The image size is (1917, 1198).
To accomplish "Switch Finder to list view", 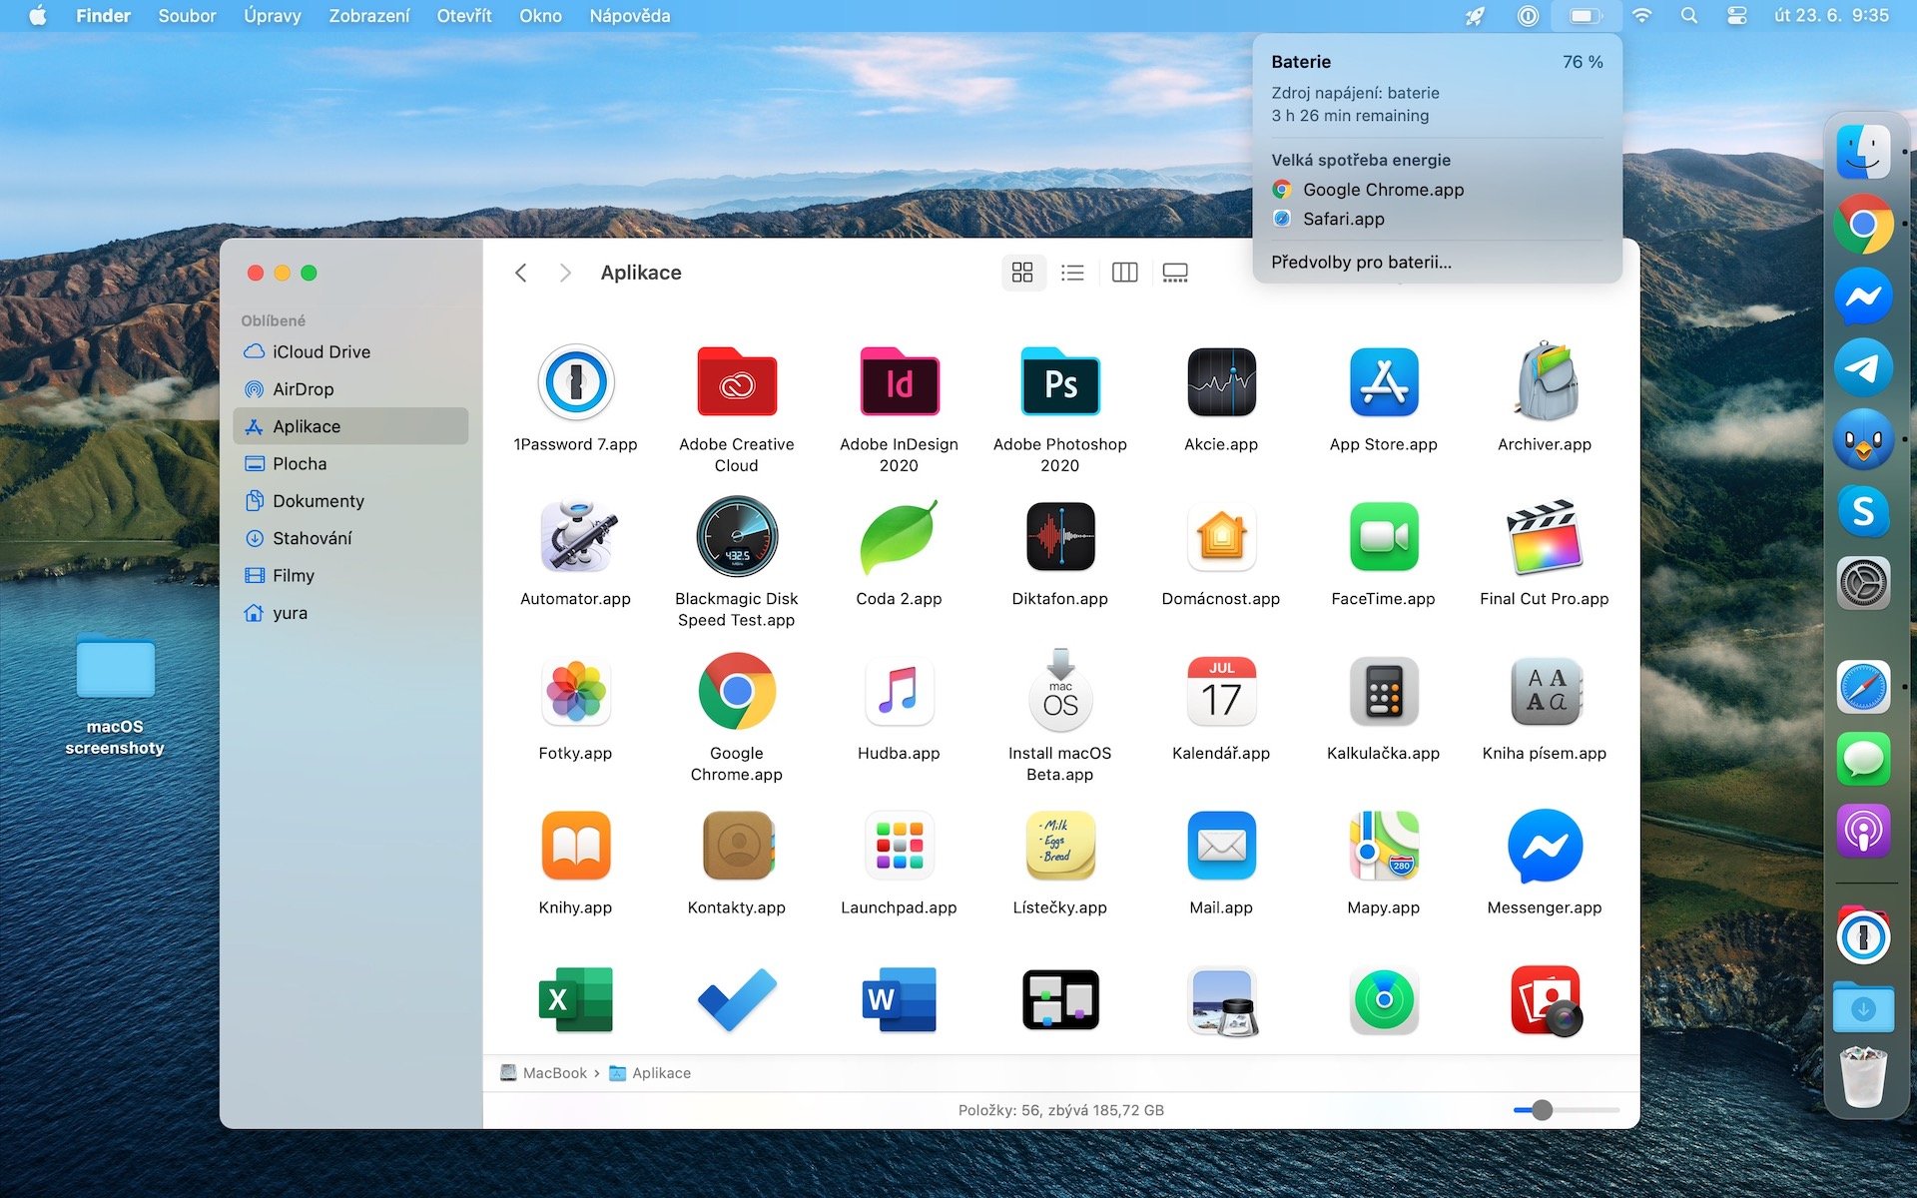I will (1072, 273).
